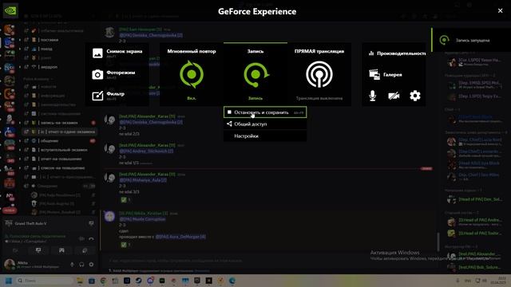Click the NVIDIA logo in the overlay corner
The width and height of the screenshot is (511, 287).
10,10
